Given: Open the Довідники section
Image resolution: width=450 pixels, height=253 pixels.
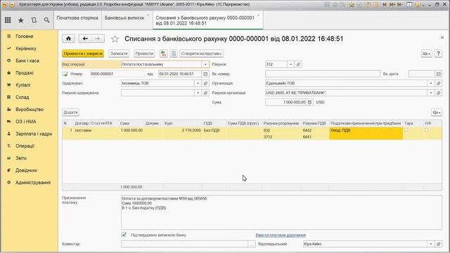Looking at the screenshot, I should (26, 170).
